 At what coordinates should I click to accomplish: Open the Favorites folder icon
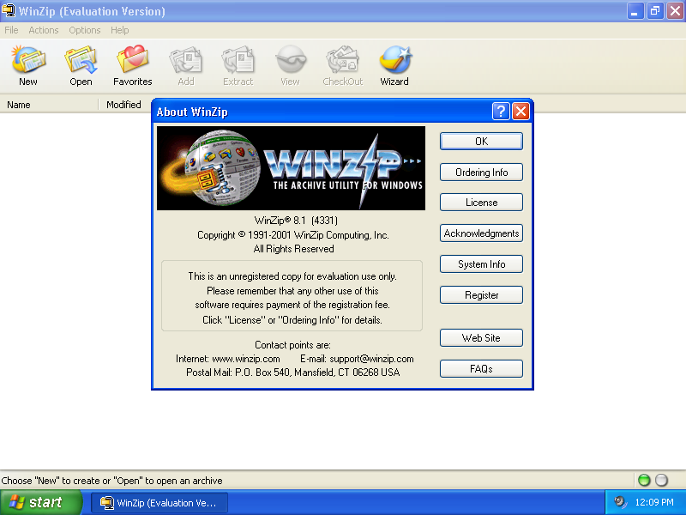point(133,66)
